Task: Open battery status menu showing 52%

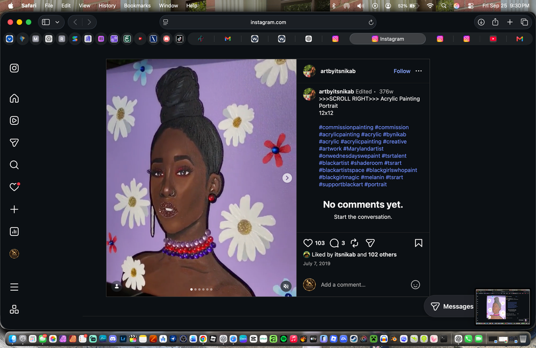Action: [x=408, y=5]
